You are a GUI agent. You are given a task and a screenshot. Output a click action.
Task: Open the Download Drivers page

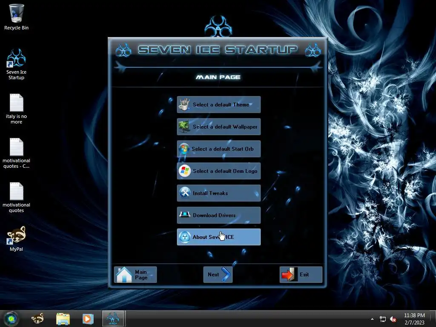[x=218, y=215]
